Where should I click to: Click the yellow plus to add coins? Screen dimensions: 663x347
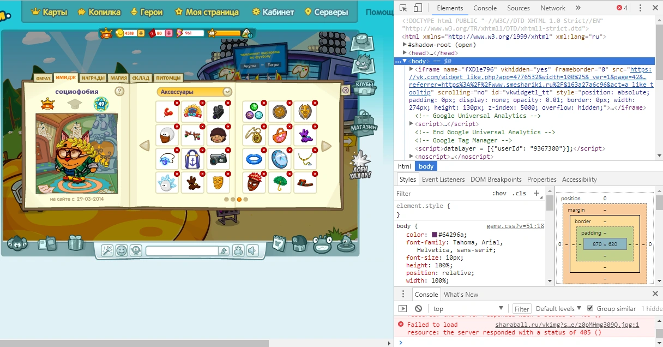[x=141, y=33]
